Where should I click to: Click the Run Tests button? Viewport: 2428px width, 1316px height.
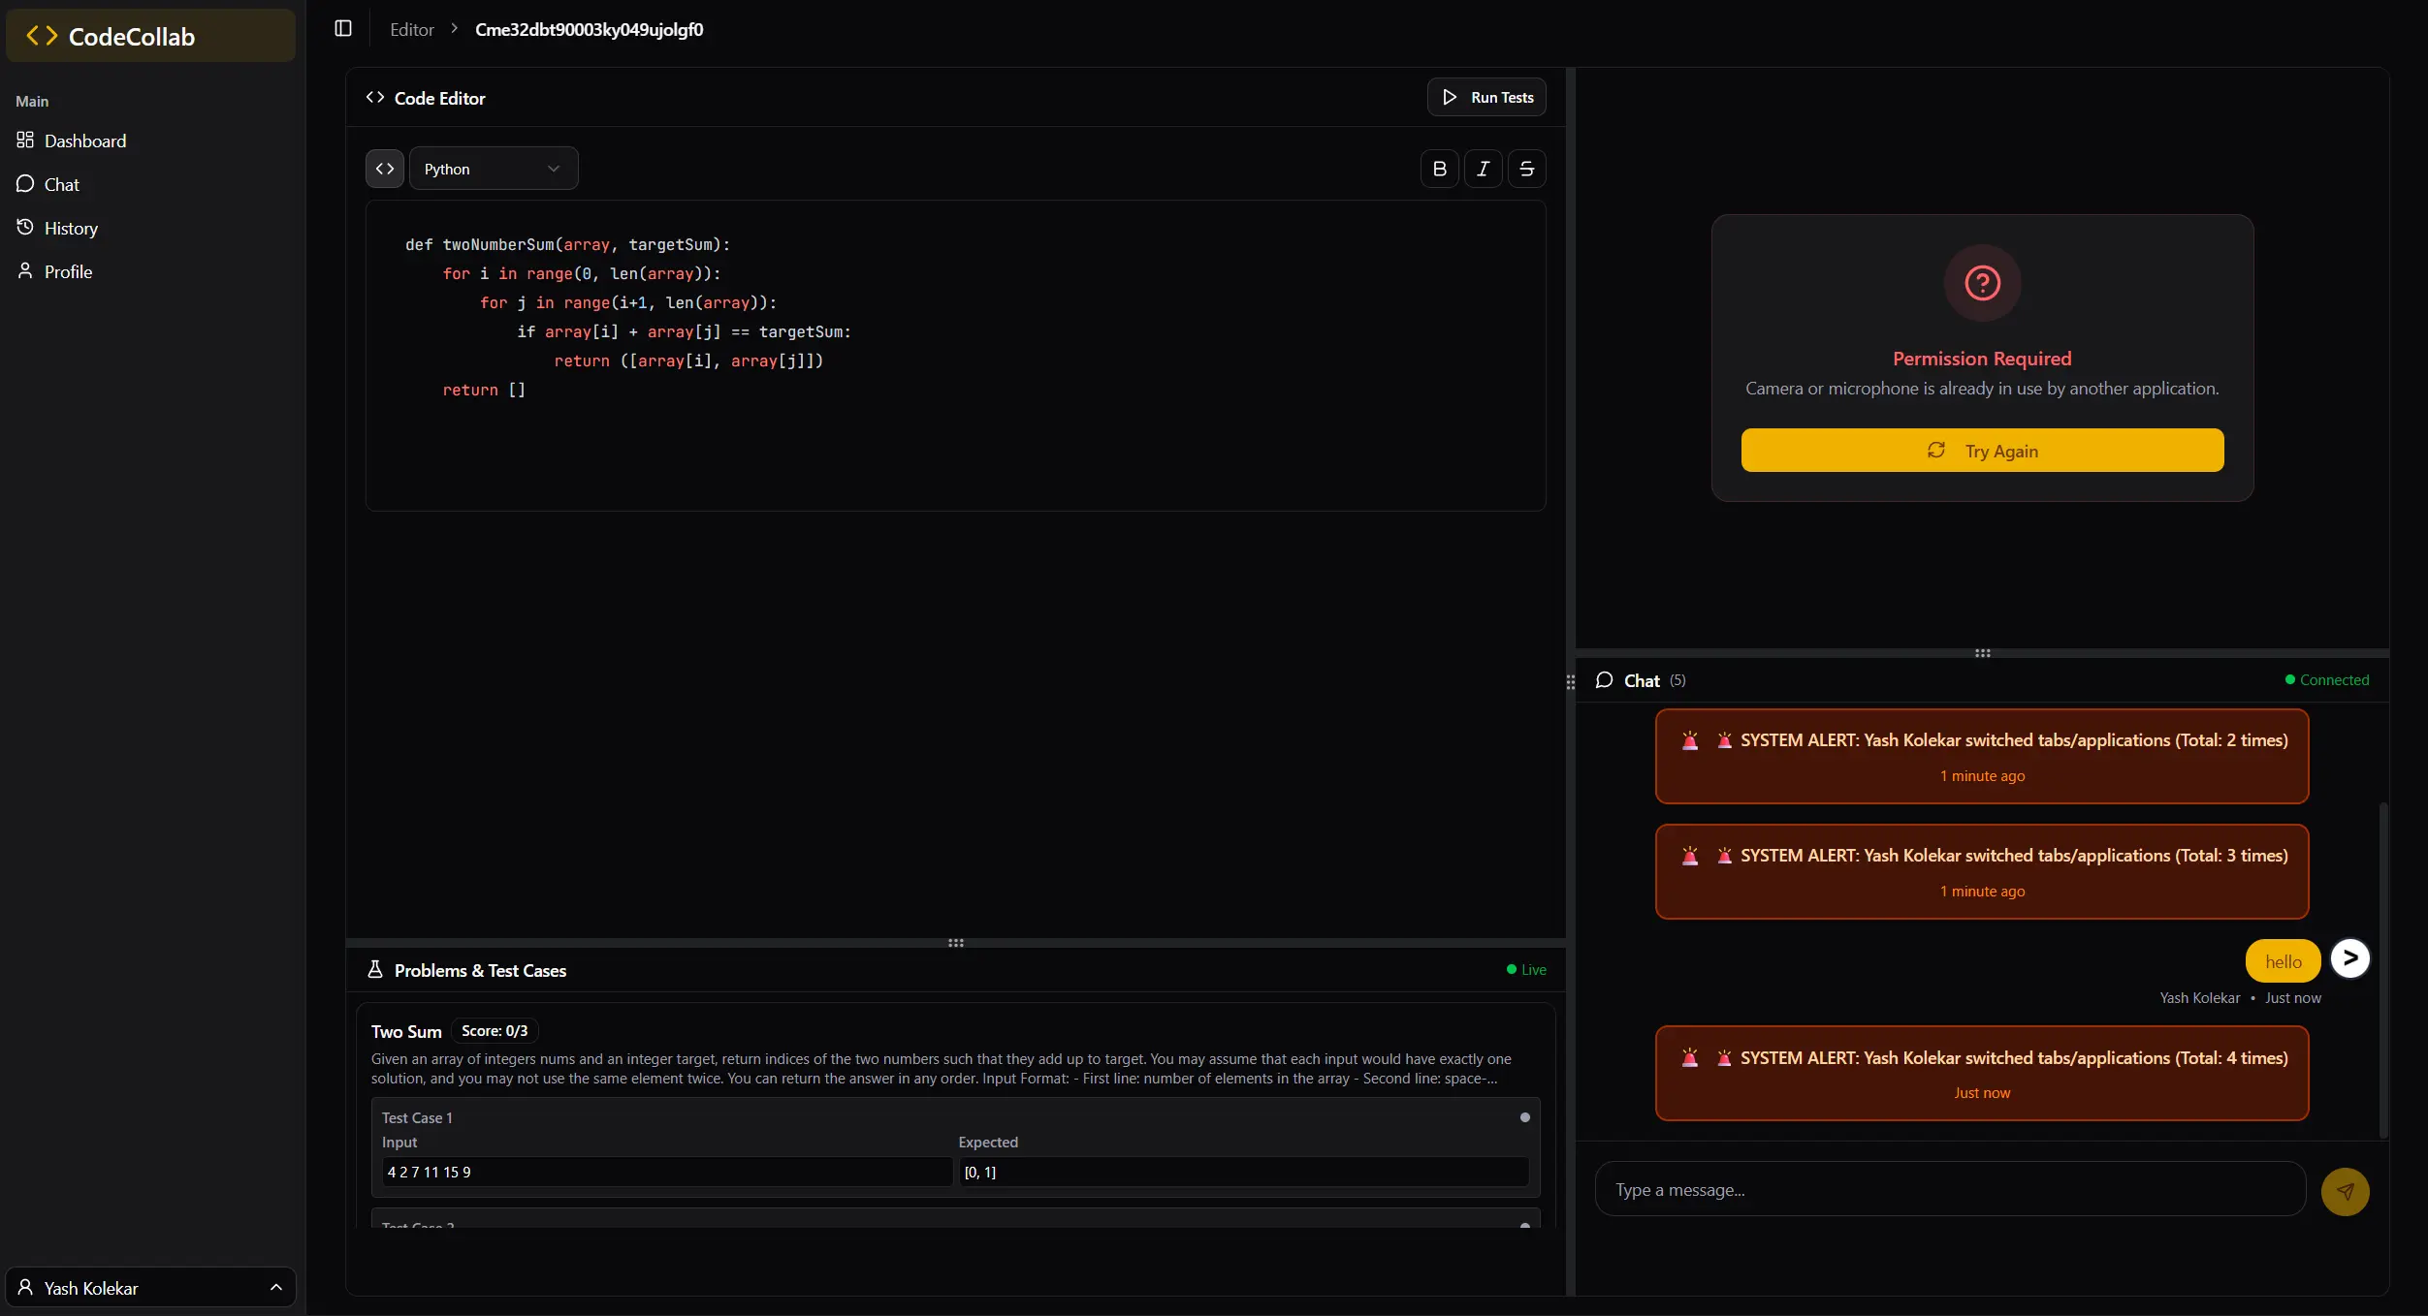click(1486, 97)
